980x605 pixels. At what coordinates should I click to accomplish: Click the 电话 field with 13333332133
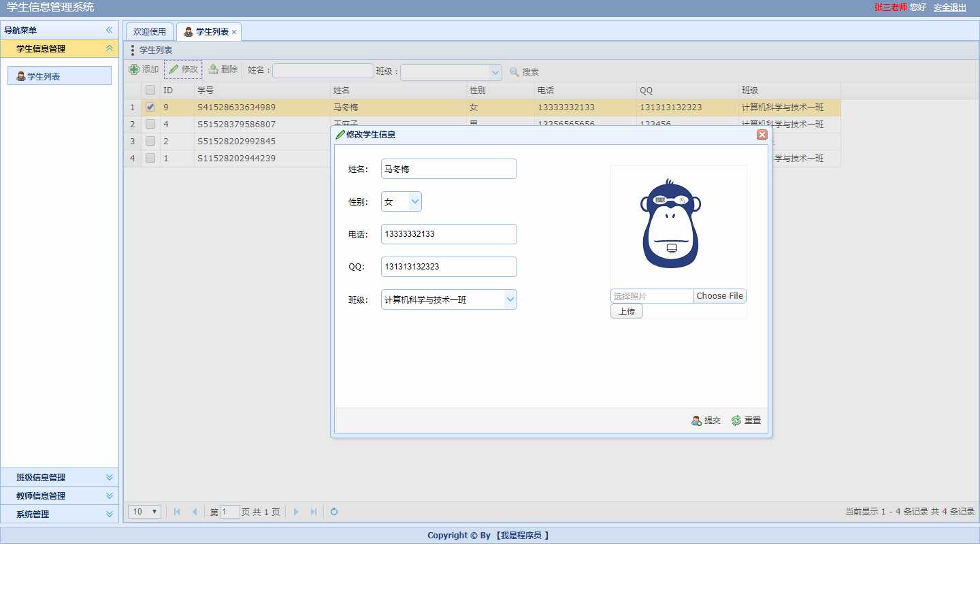449,234
